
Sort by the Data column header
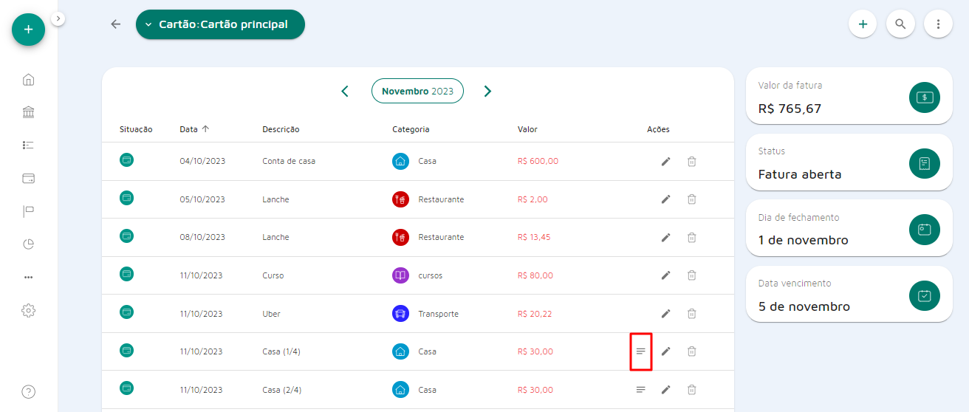coord(194,129)
